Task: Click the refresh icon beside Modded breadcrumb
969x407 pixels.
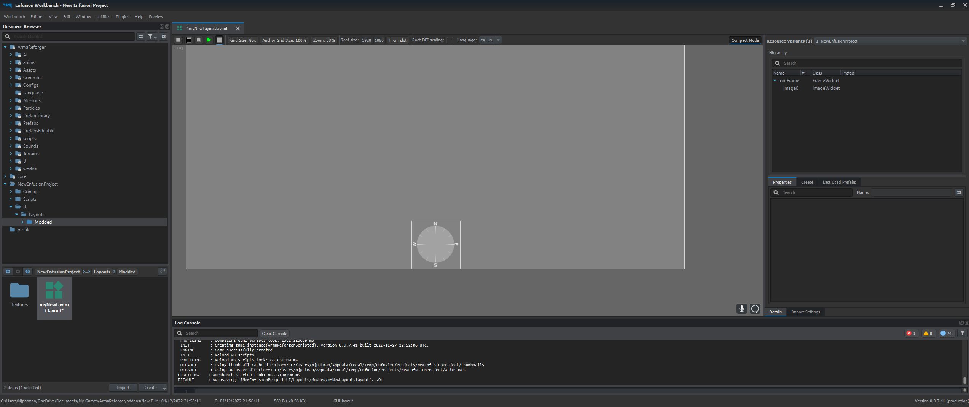Action: coord(163,272)
